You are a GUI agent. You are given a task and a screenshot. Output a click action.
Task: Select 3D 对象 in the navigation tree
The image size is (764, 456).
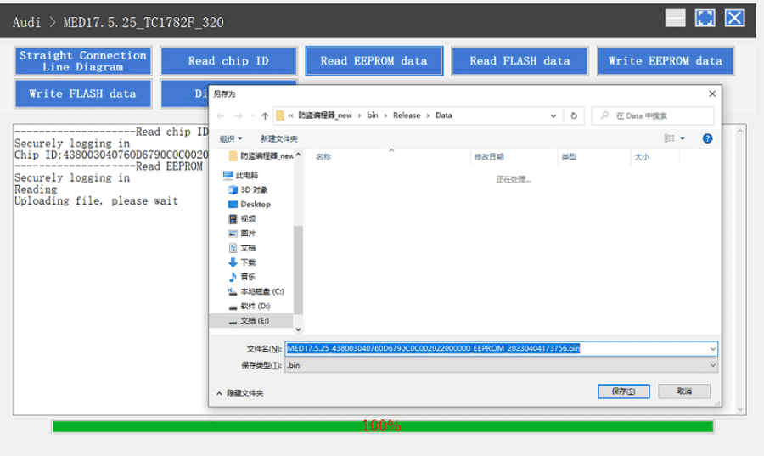click(x=248, y=189)
